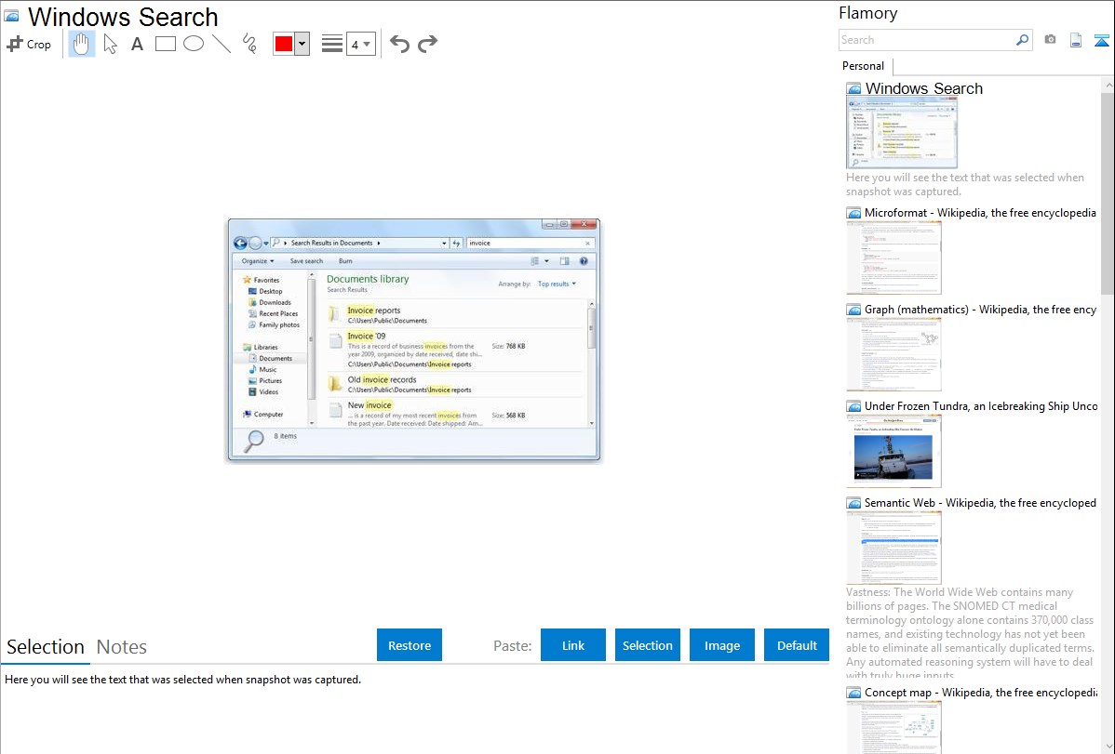Click the icon beside Microformat snapshot title

853,213
